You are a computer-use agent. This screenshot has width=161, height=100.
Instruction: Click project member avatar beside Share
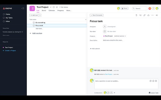[118, 8]
